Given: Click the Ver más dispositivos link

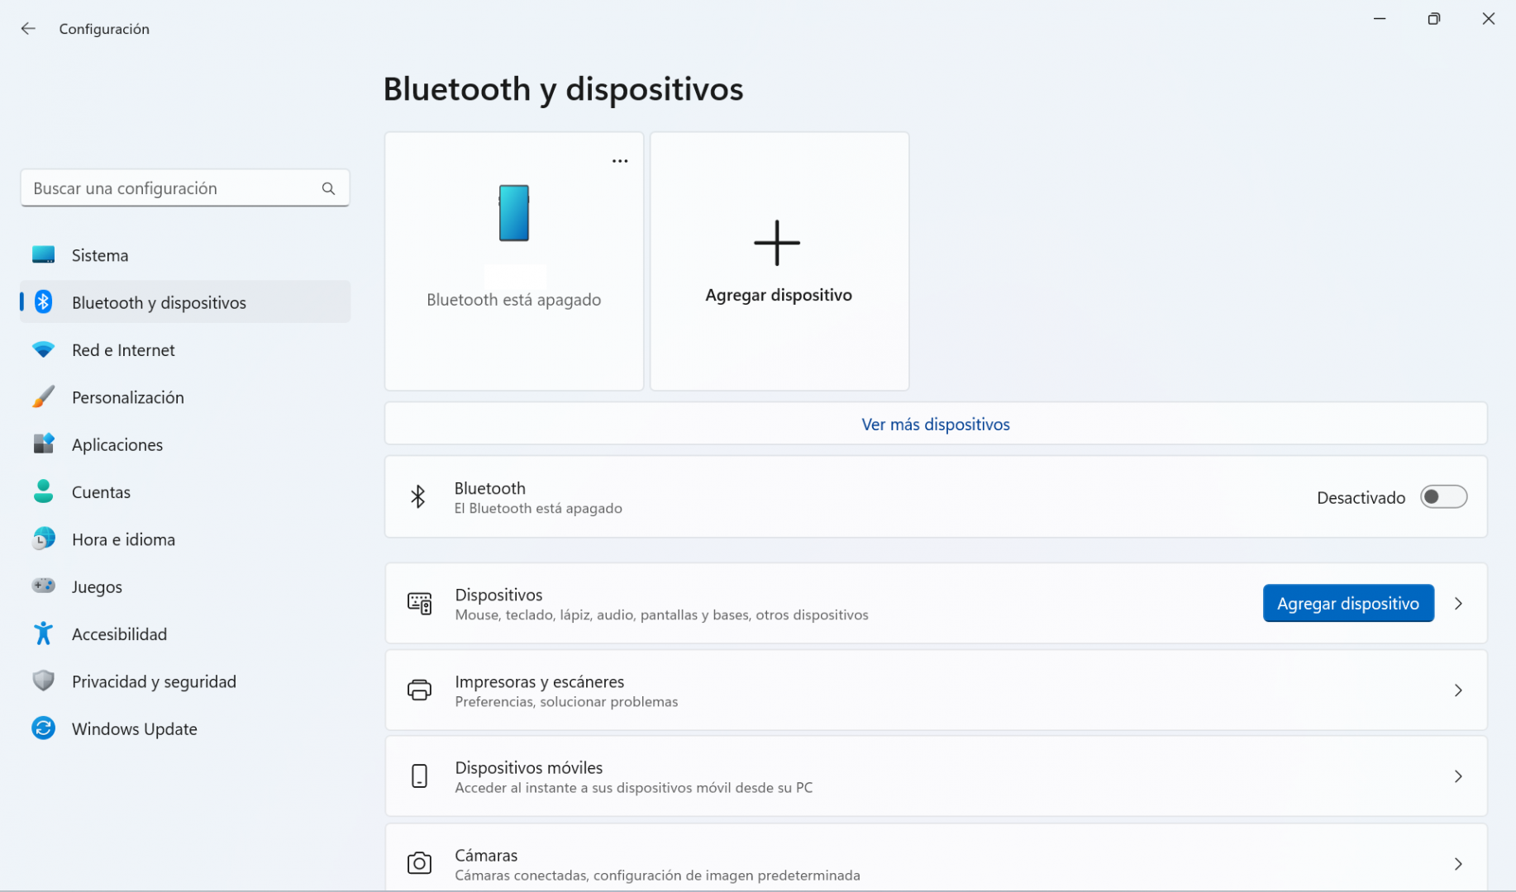Looking at the screenshot, I should (935, 425).
